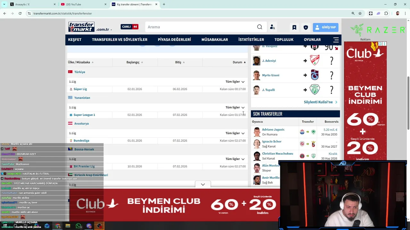Open the KEŞFET menu

tap(75, 40)
